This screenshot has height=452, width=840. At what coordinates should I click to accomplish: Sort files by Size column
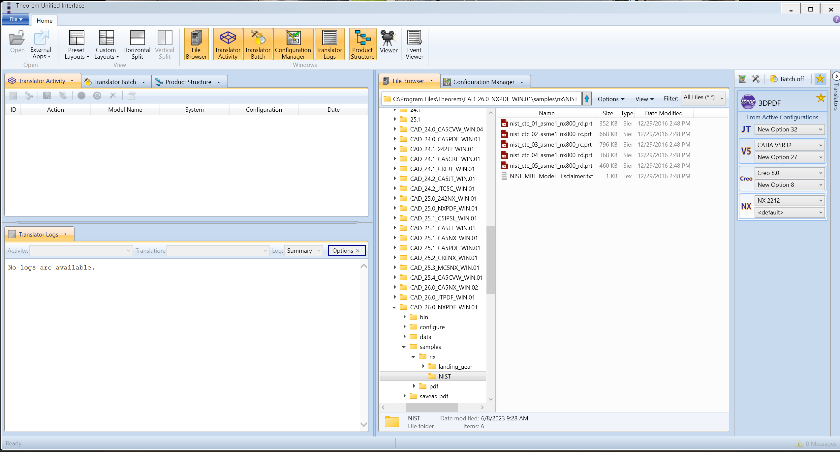click(608, 113)
